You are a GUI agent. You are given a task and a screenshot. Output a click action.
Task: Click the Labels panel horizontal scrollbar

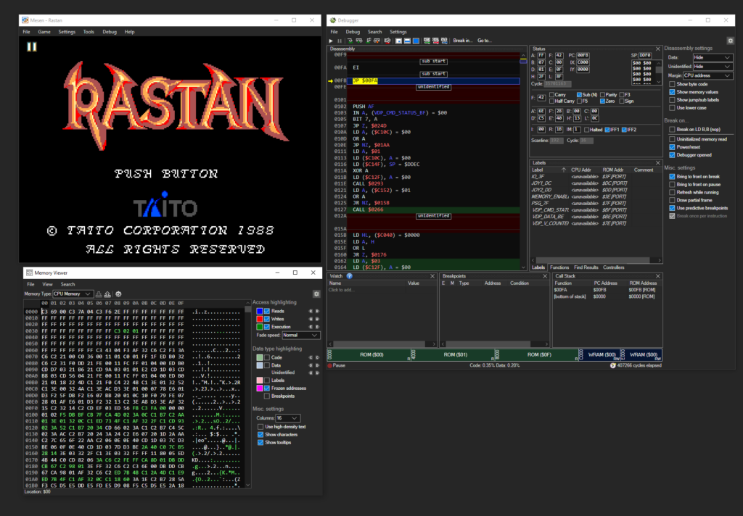(596, 260)
